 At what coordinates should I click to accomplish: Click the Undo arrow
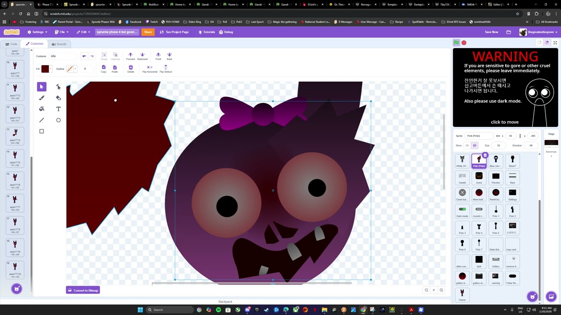pyautogui.click(x=84, y=56)
